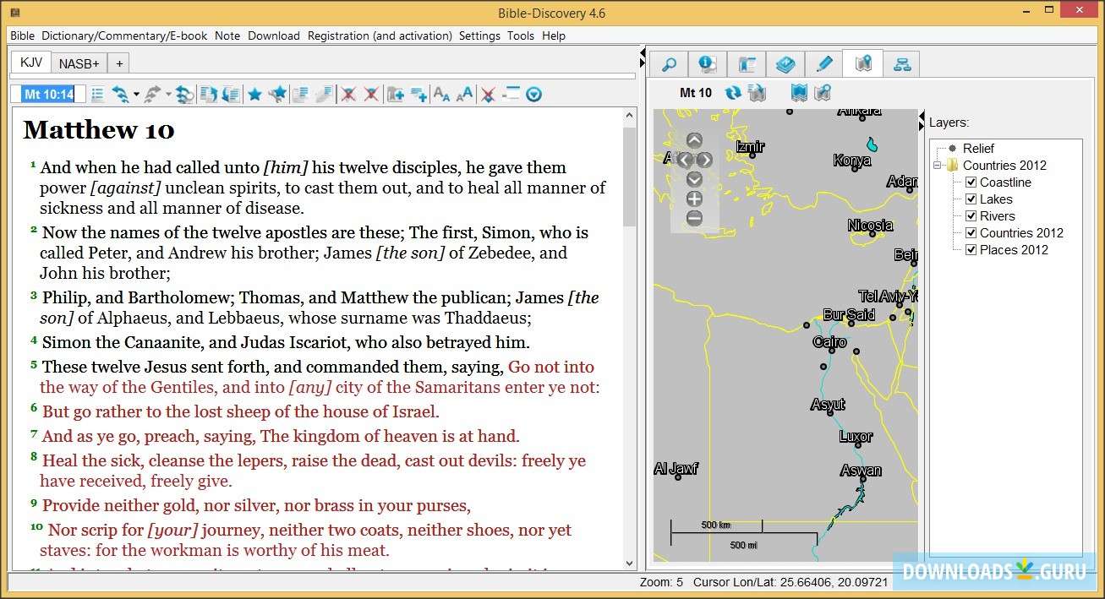Viewport: 1105px width, 599px height.
Task: Toggle the Rivers layer checkbox
Action: click(971, 216)
